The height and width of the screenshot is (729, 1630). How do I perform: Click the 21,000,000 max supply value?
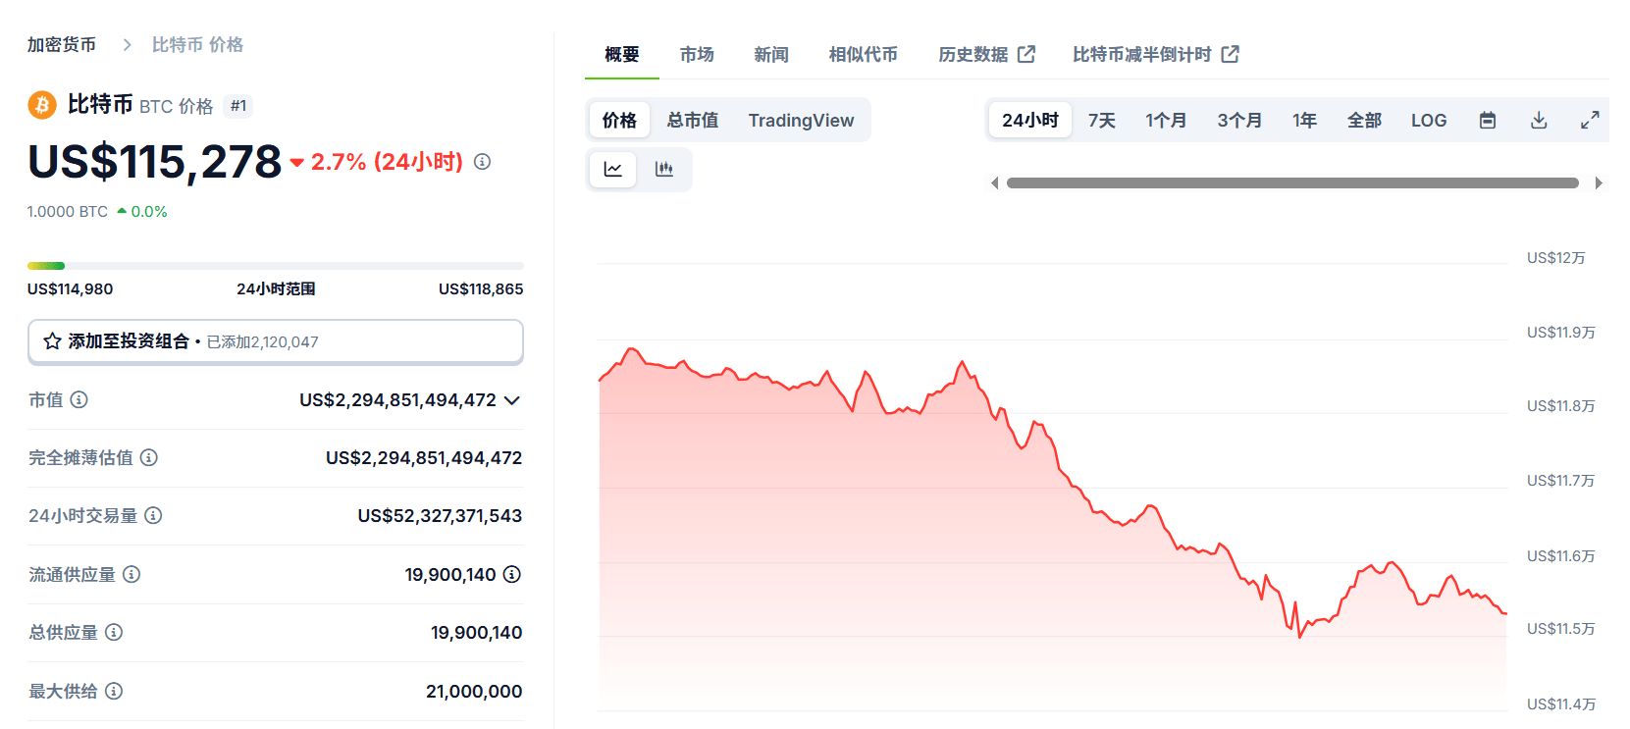474,691
